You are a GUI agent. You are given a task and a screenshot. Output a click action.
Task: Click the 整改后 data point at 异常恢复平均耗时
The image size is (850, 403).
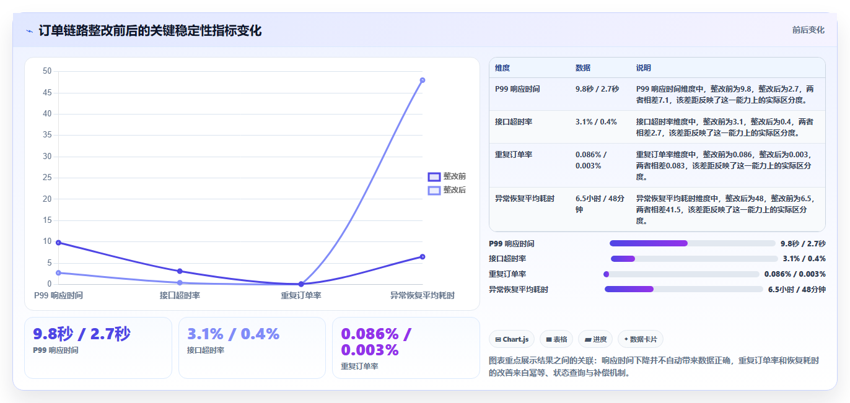pyautogui.click(x=423, y=80)
